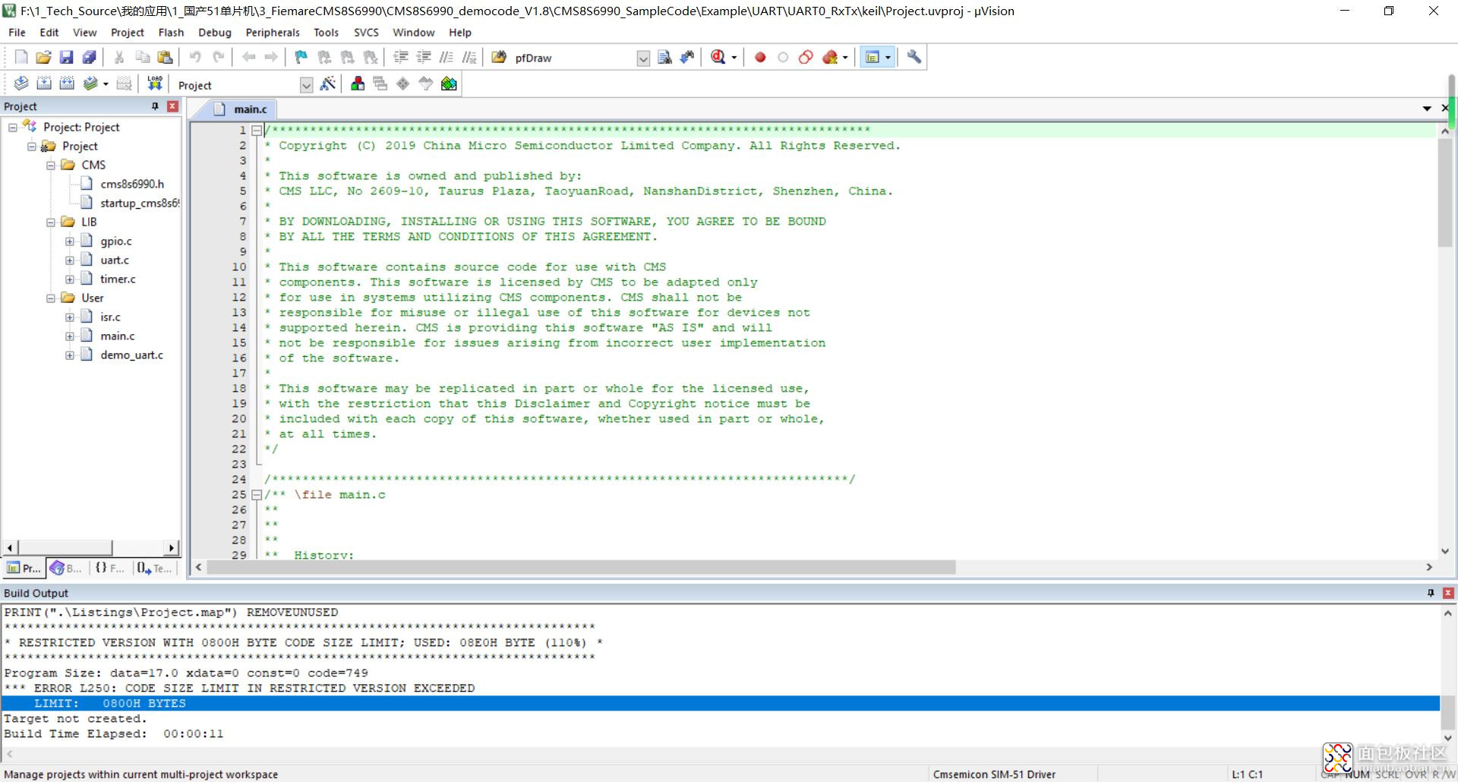Open editor tab list dropdown arrow
1458x782 pixels.
click(x=1427, y=109)
